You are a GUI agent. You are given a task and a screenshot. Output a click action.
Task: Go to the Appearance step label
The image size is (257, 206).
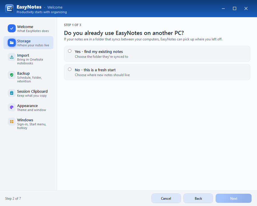coord(27,106)
